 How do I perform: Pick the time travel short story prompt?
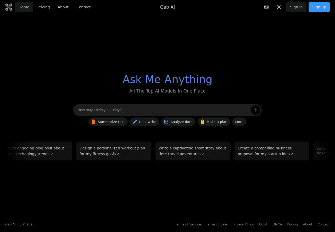click(193, 151)
